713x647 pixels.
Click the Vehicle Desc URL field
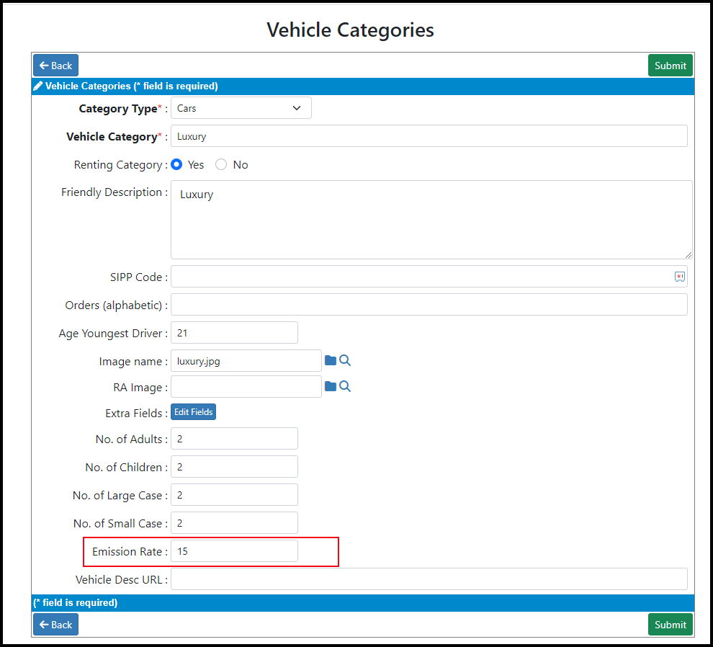point(429,579)
